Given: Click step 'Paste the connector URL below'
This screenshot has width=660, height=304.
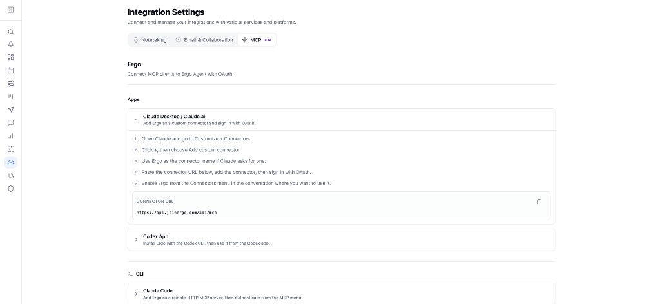Looking at the screenshot, I should pyautogui.click(x=226, y=172).
